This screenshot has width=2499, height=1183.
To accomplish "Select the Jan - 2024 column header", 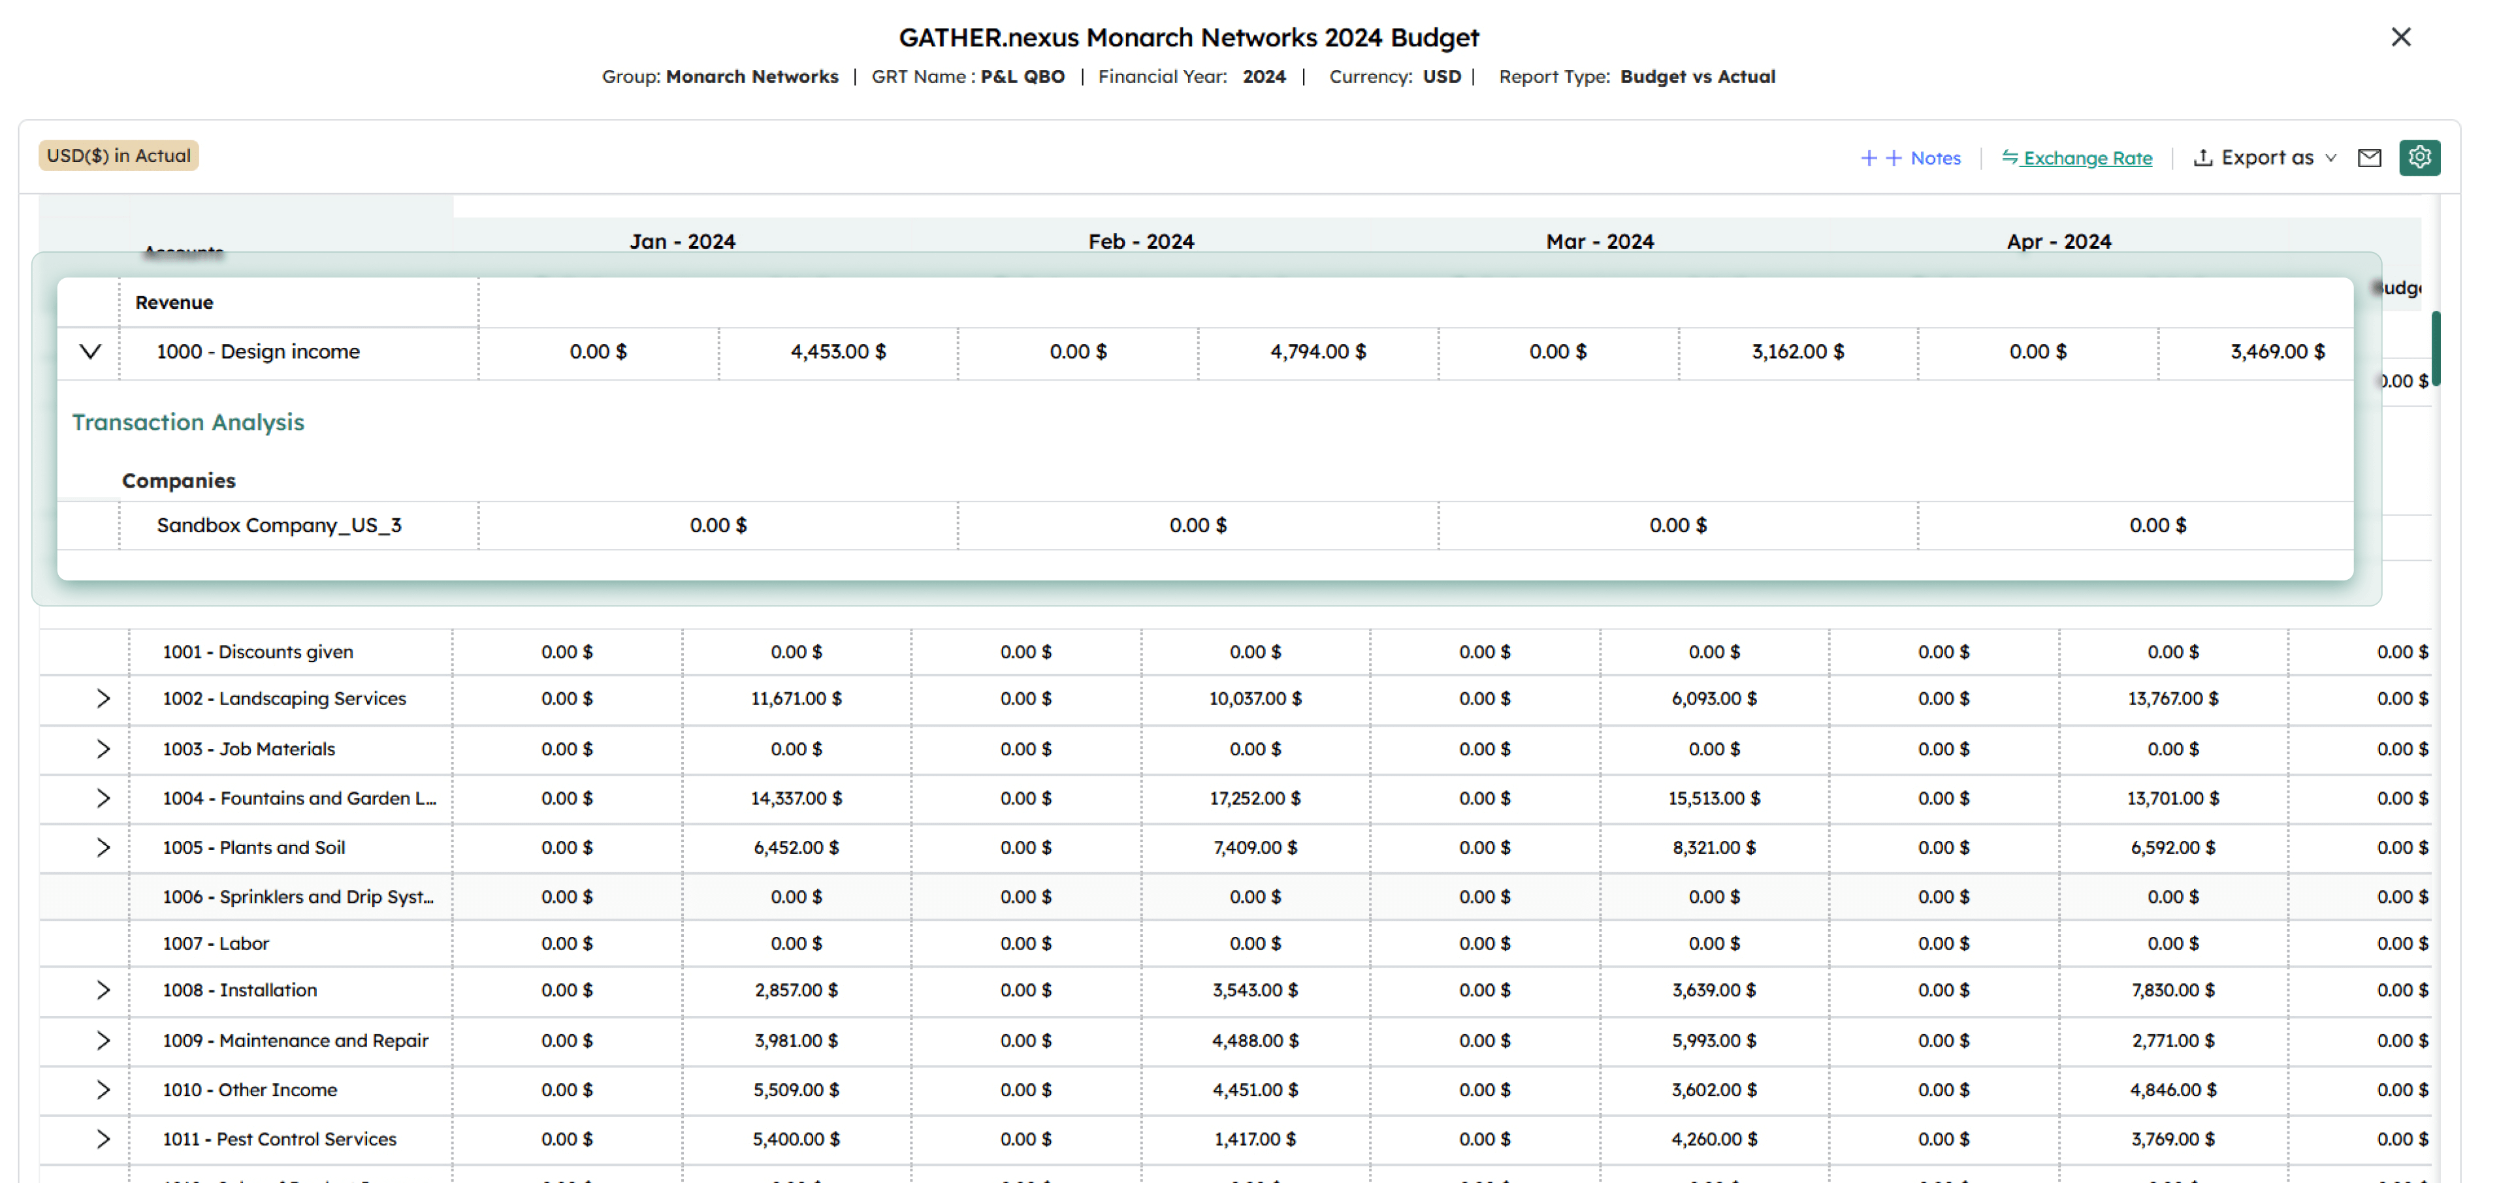I will 682,240.
